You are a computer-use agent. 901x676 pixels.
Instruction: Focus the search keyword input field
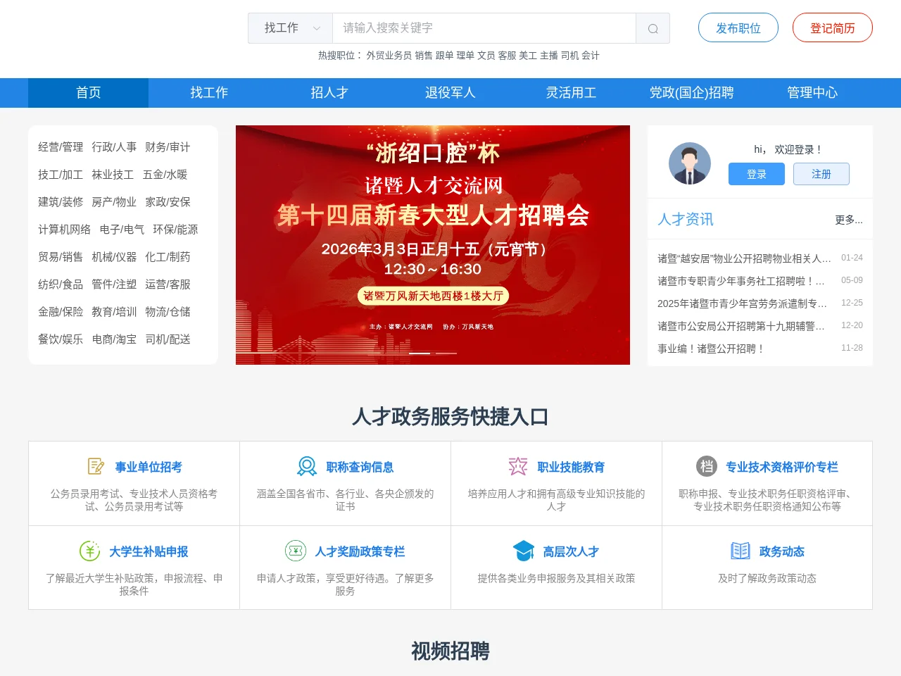(x=484, y=28)
